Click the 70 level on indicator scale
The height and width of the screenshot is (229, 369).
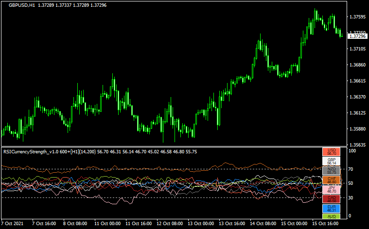pyautogui.click(x=351, y=169)
